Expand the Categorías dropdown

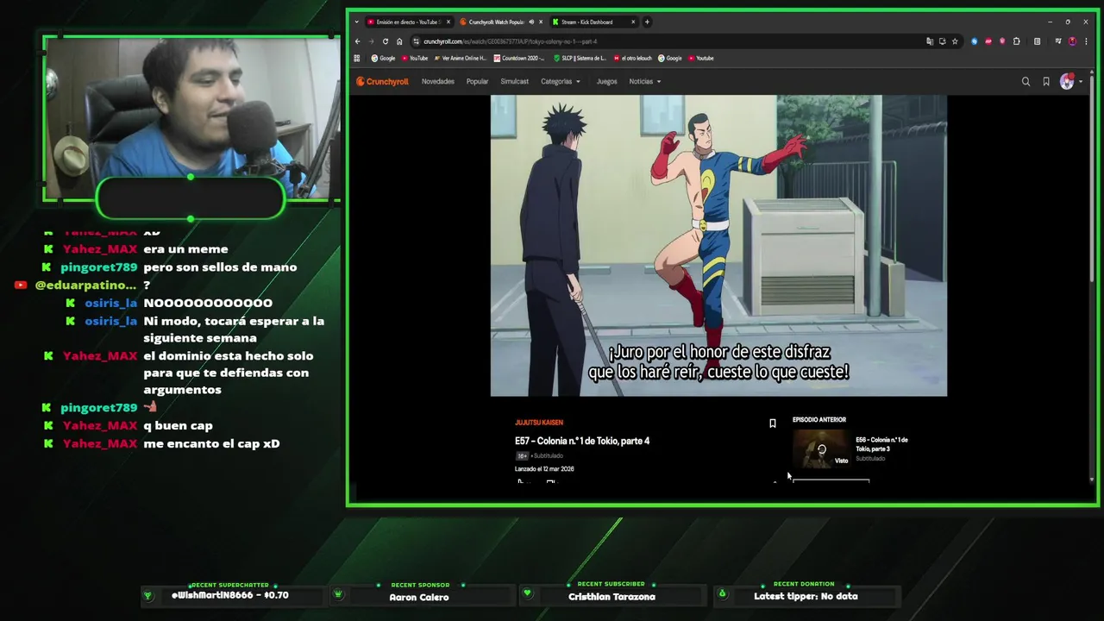tap(561, 82)
